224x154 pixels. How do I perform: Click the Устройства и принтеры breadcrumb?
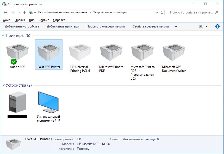click(x=110, y=12)
